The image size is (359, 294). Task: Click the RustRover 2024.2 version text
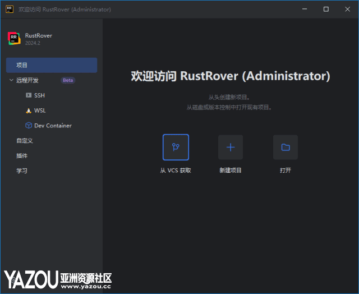click(x=33, y=43)
